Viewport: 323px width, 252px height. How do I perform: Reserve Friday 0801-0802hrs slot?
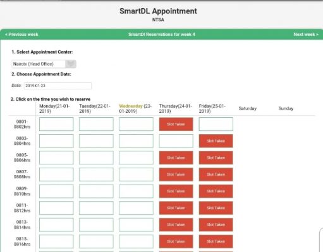216,124
